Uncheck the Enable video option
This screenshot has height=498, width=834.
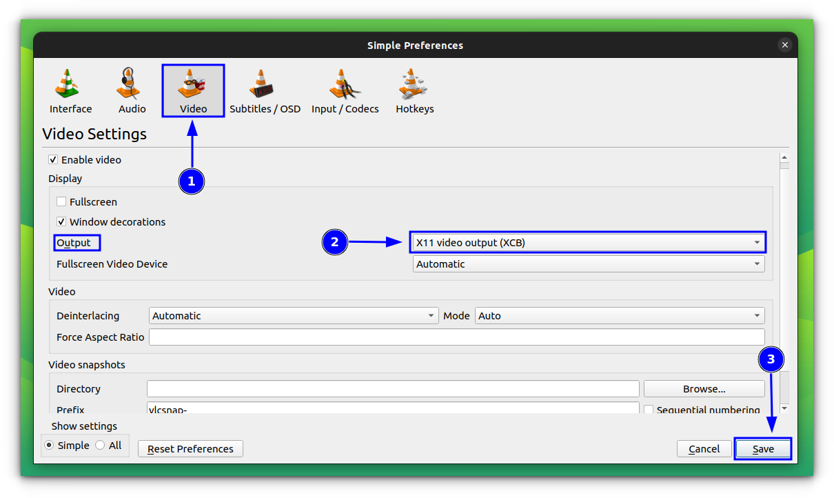(53, 159)
